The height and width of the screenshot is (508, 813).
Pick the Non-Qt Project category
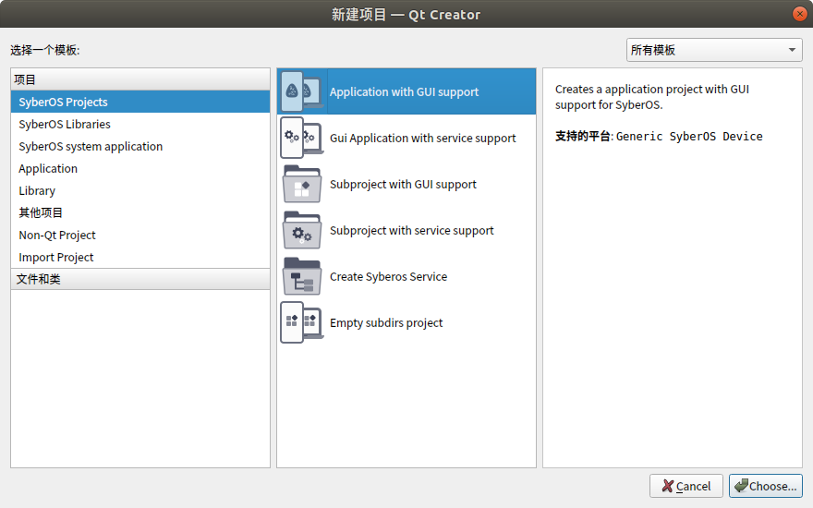[57, 235]
